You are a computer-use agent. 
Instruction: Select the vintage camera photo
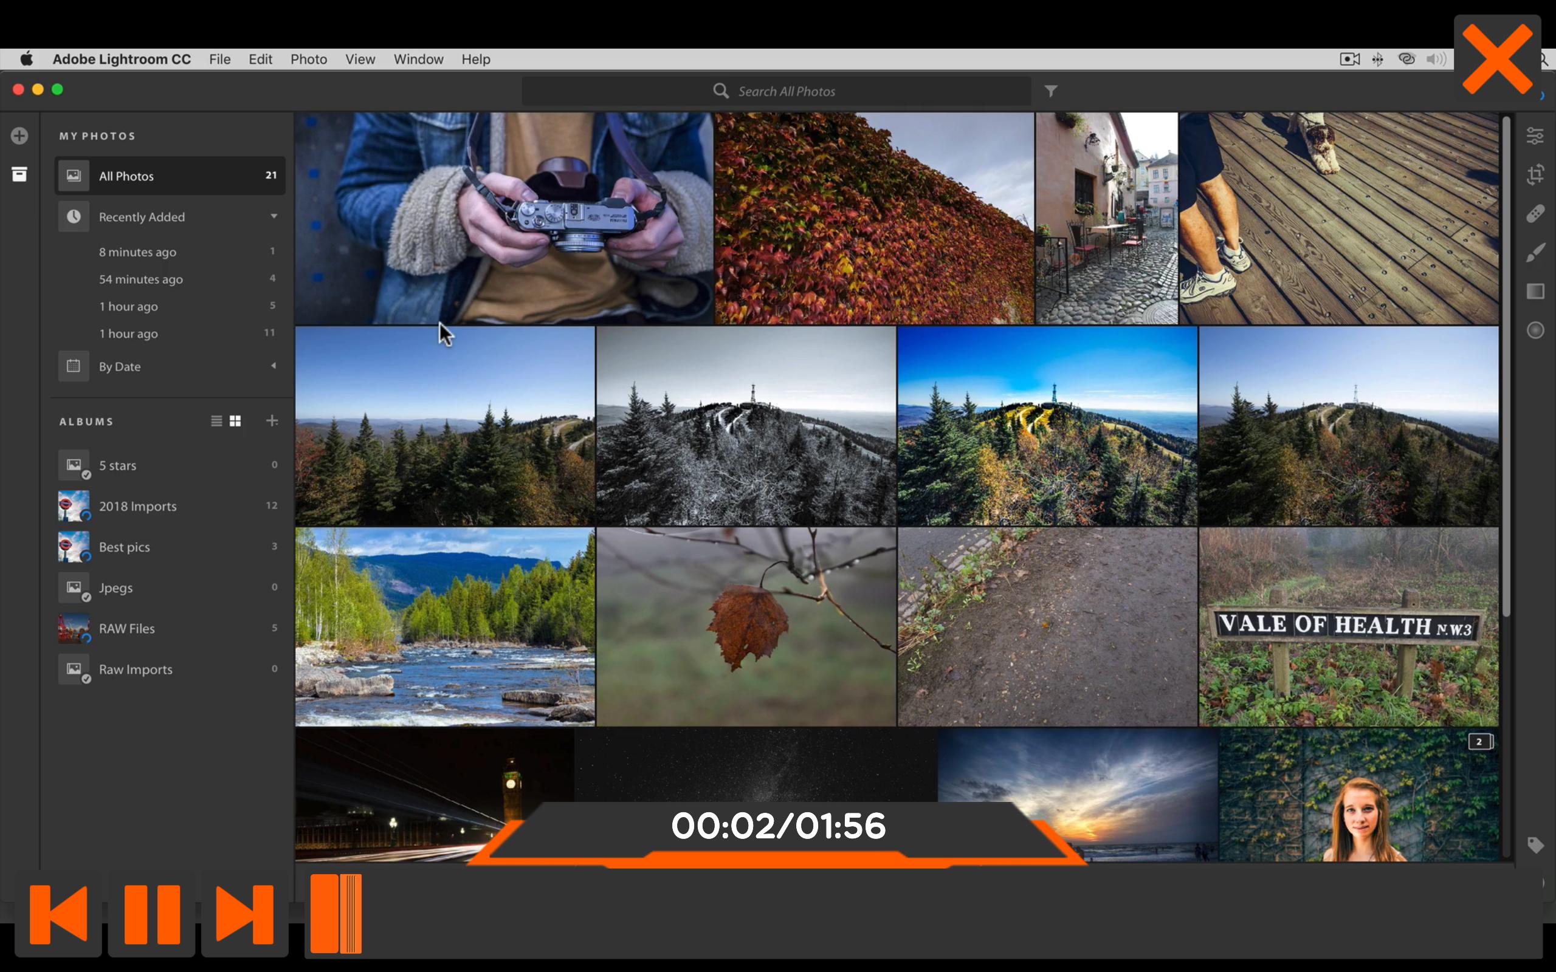click(x=504, y=219)
